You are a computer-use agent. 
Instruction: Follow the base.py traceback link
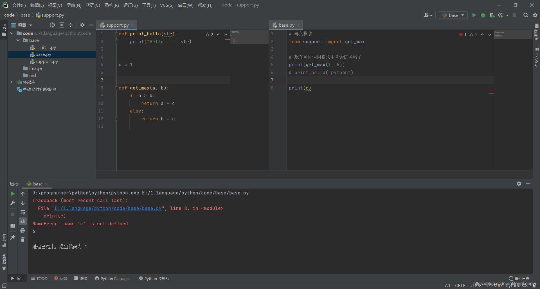click(x=108, y=208)
